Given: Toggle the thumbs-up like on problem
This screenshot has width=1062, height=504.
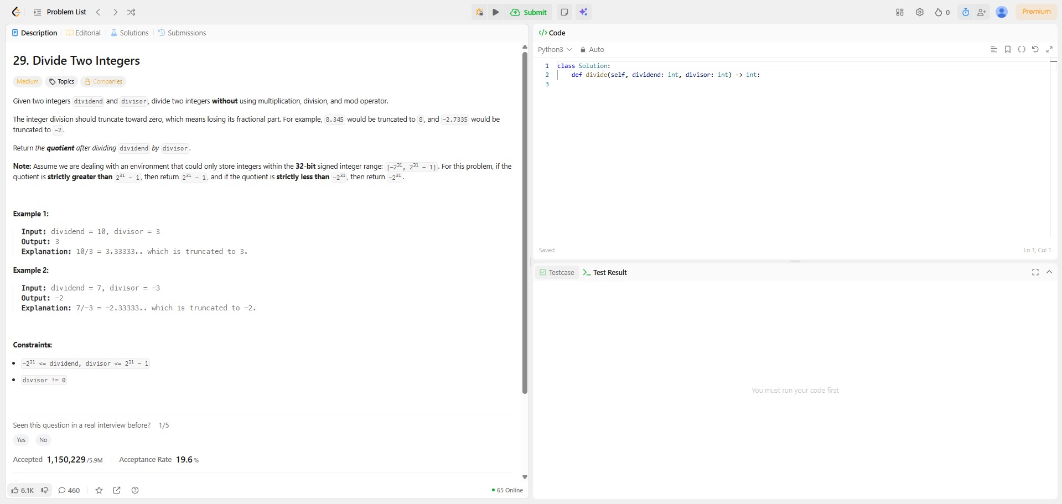Looking at the screenshot, I should point(22,490).
